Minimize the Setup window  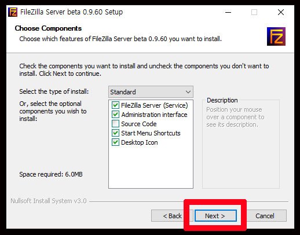point(228,12)
